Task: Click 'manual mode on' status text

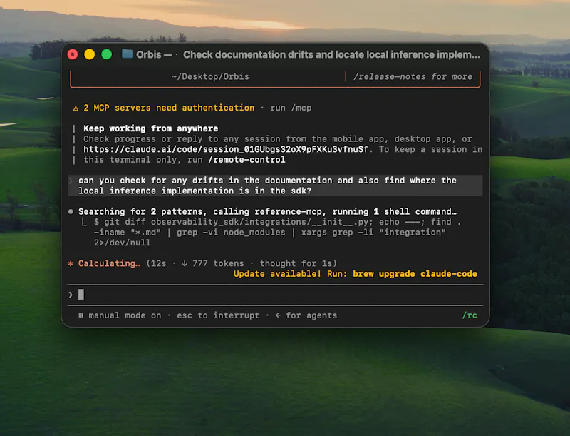Action: (x=125, y=315)
